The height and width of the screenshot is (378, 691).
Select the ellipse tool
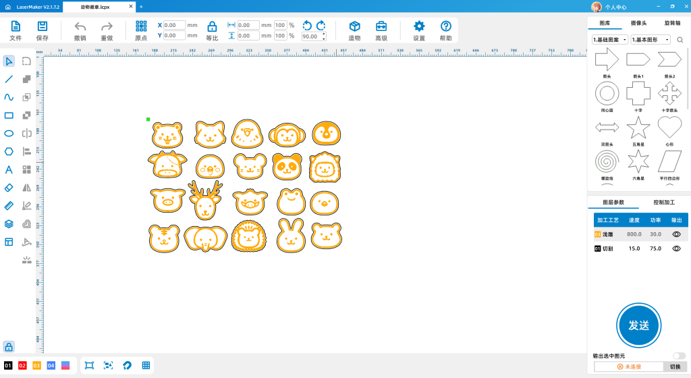(x=9, y=134)
